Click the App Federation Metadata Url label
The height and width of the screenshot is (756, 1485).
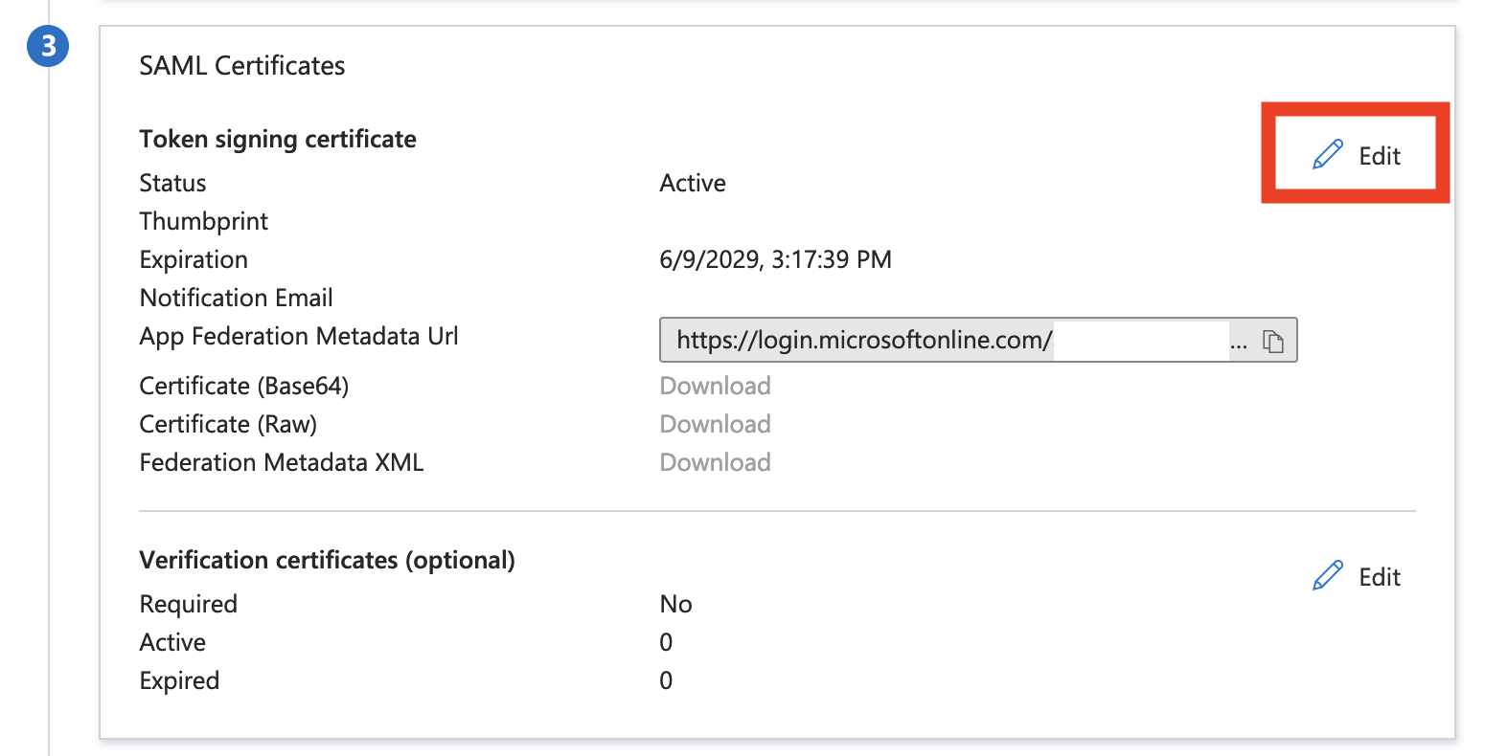point(299,336)
